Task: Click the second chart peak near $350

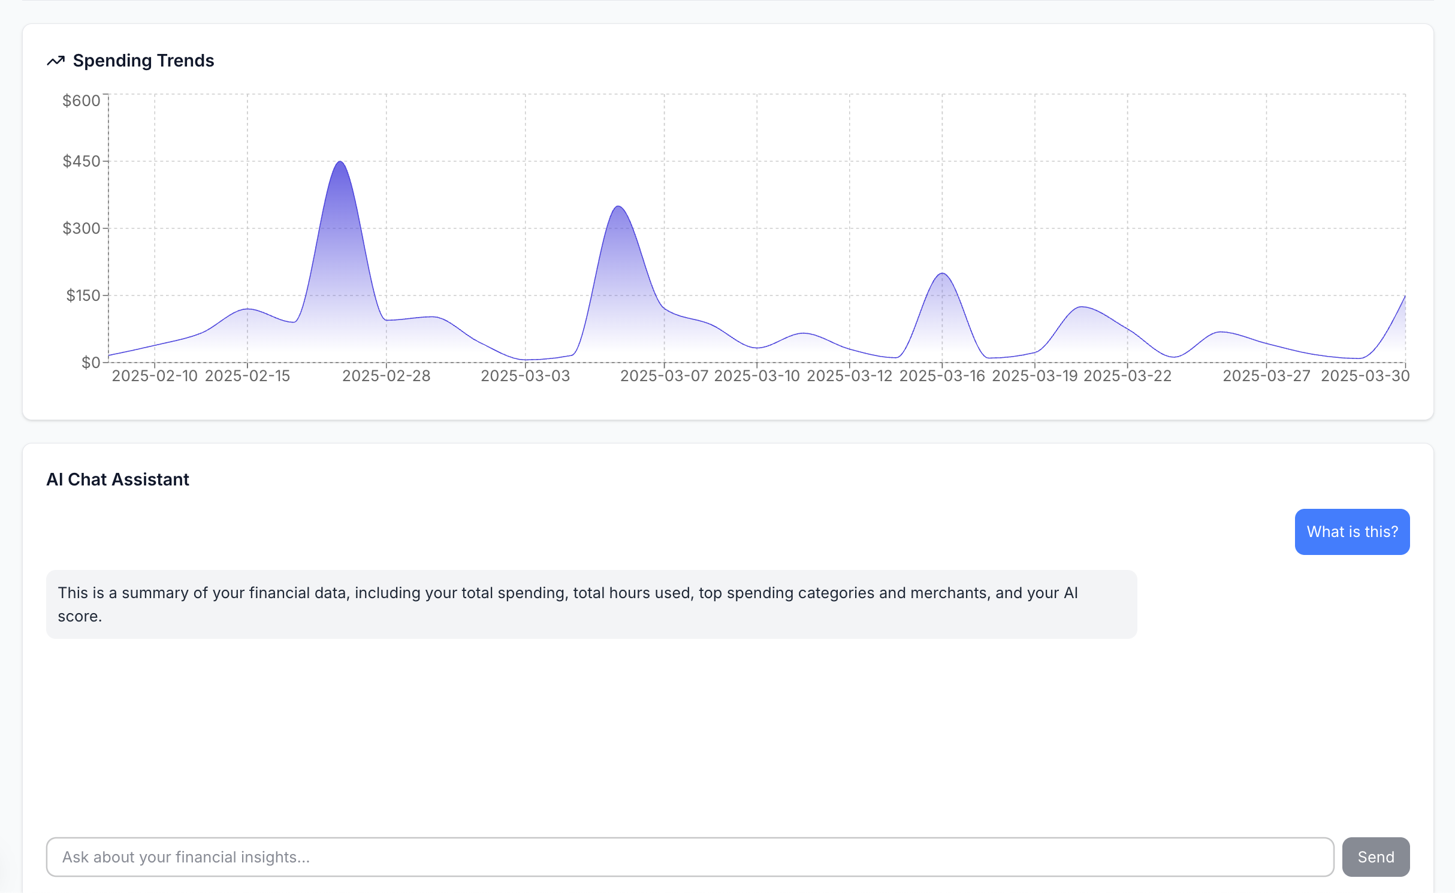Action: pos(618,207)
